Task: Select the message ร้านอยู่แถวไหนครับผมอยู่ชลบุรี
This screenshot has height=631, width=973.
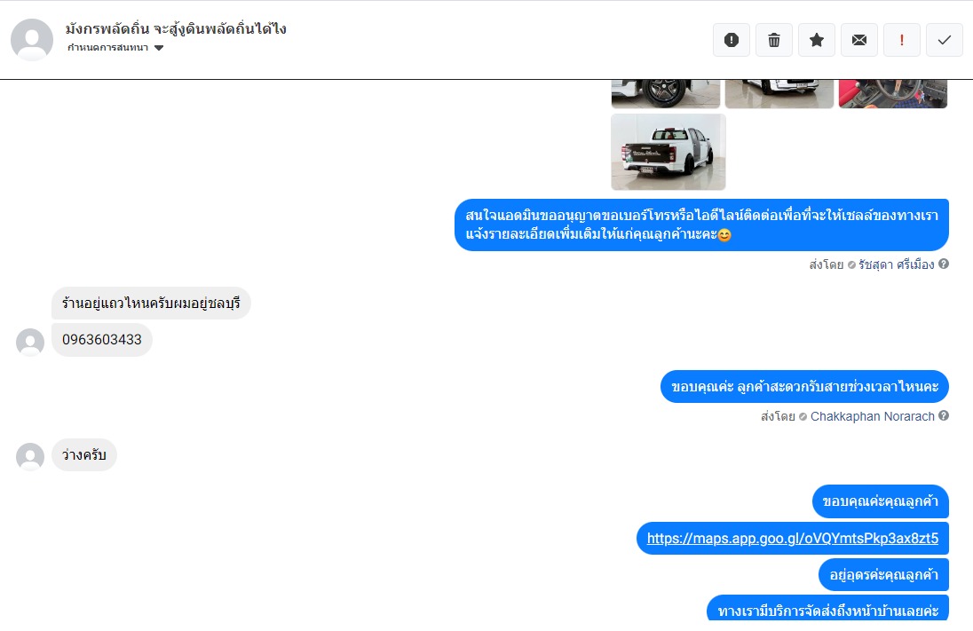Action: point(151,304)
